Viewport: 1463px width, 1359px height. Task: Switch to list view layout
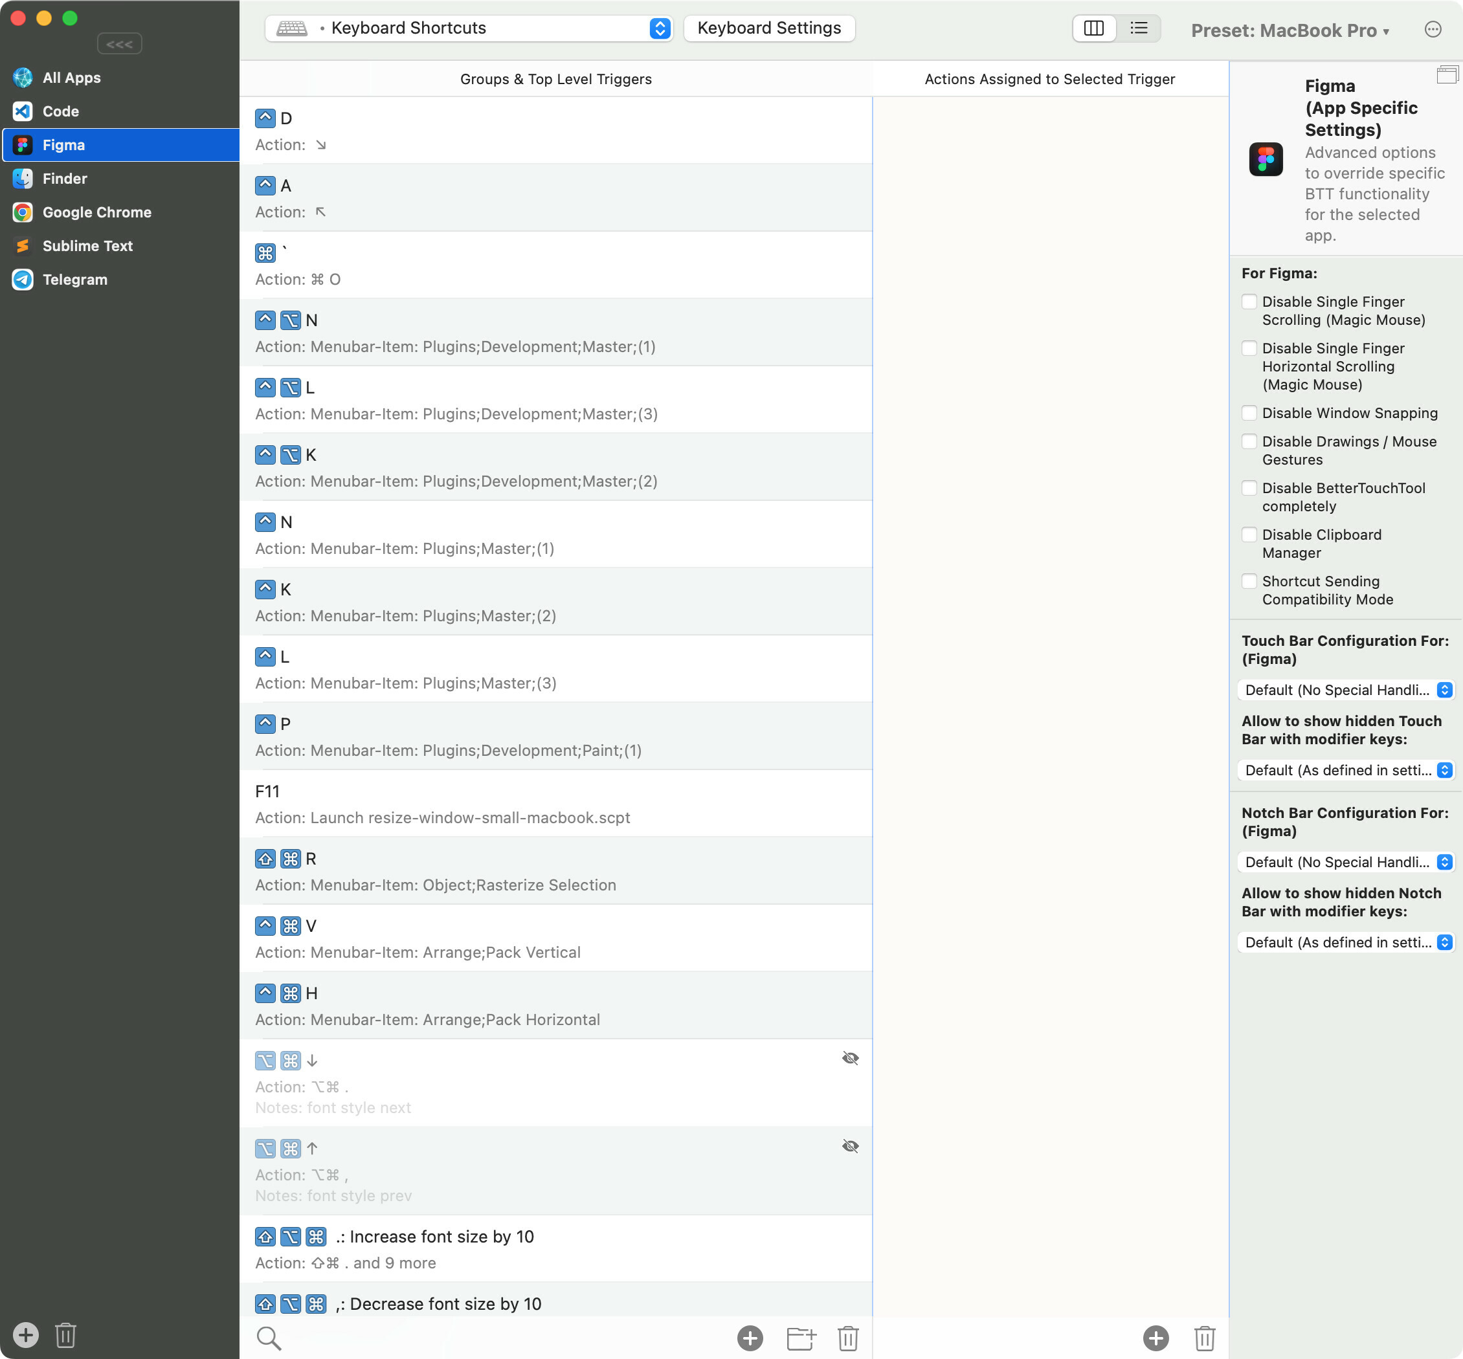(1139, 28)
